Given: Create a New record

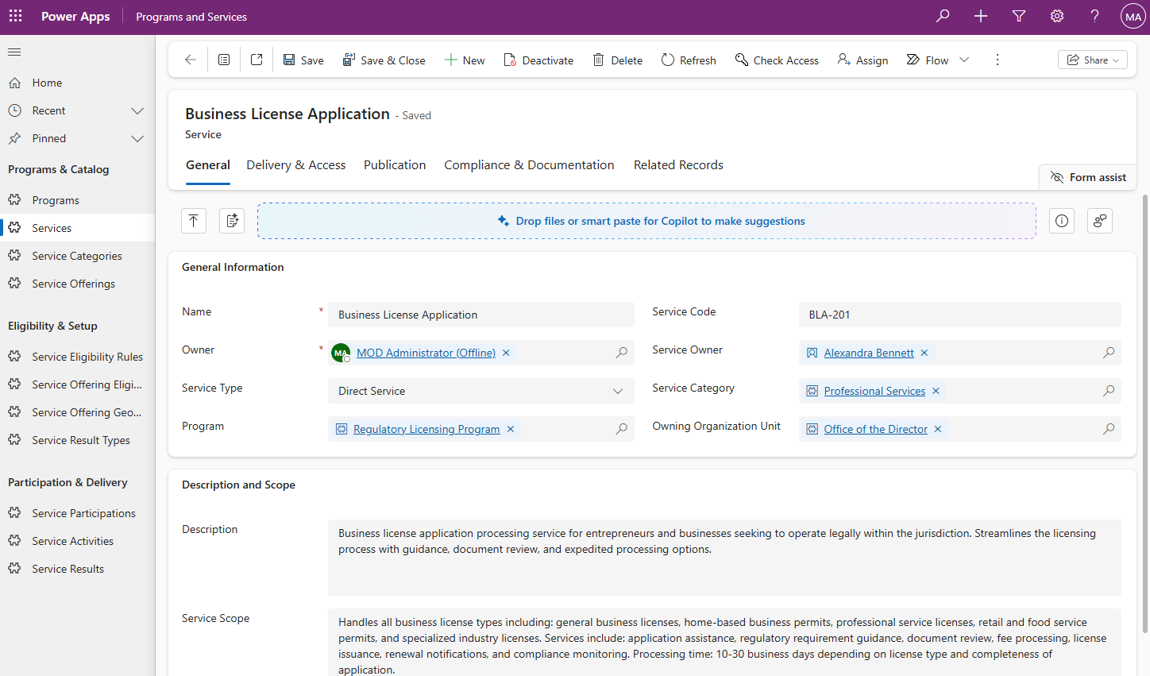Looking at the screenshot, I should click(x=465, y=60).
